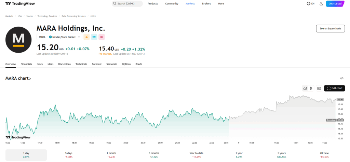Switch to the Financials tab
The width and height of the screenshot is (350, 162).
pyautogui.click(x=26, y=64)
